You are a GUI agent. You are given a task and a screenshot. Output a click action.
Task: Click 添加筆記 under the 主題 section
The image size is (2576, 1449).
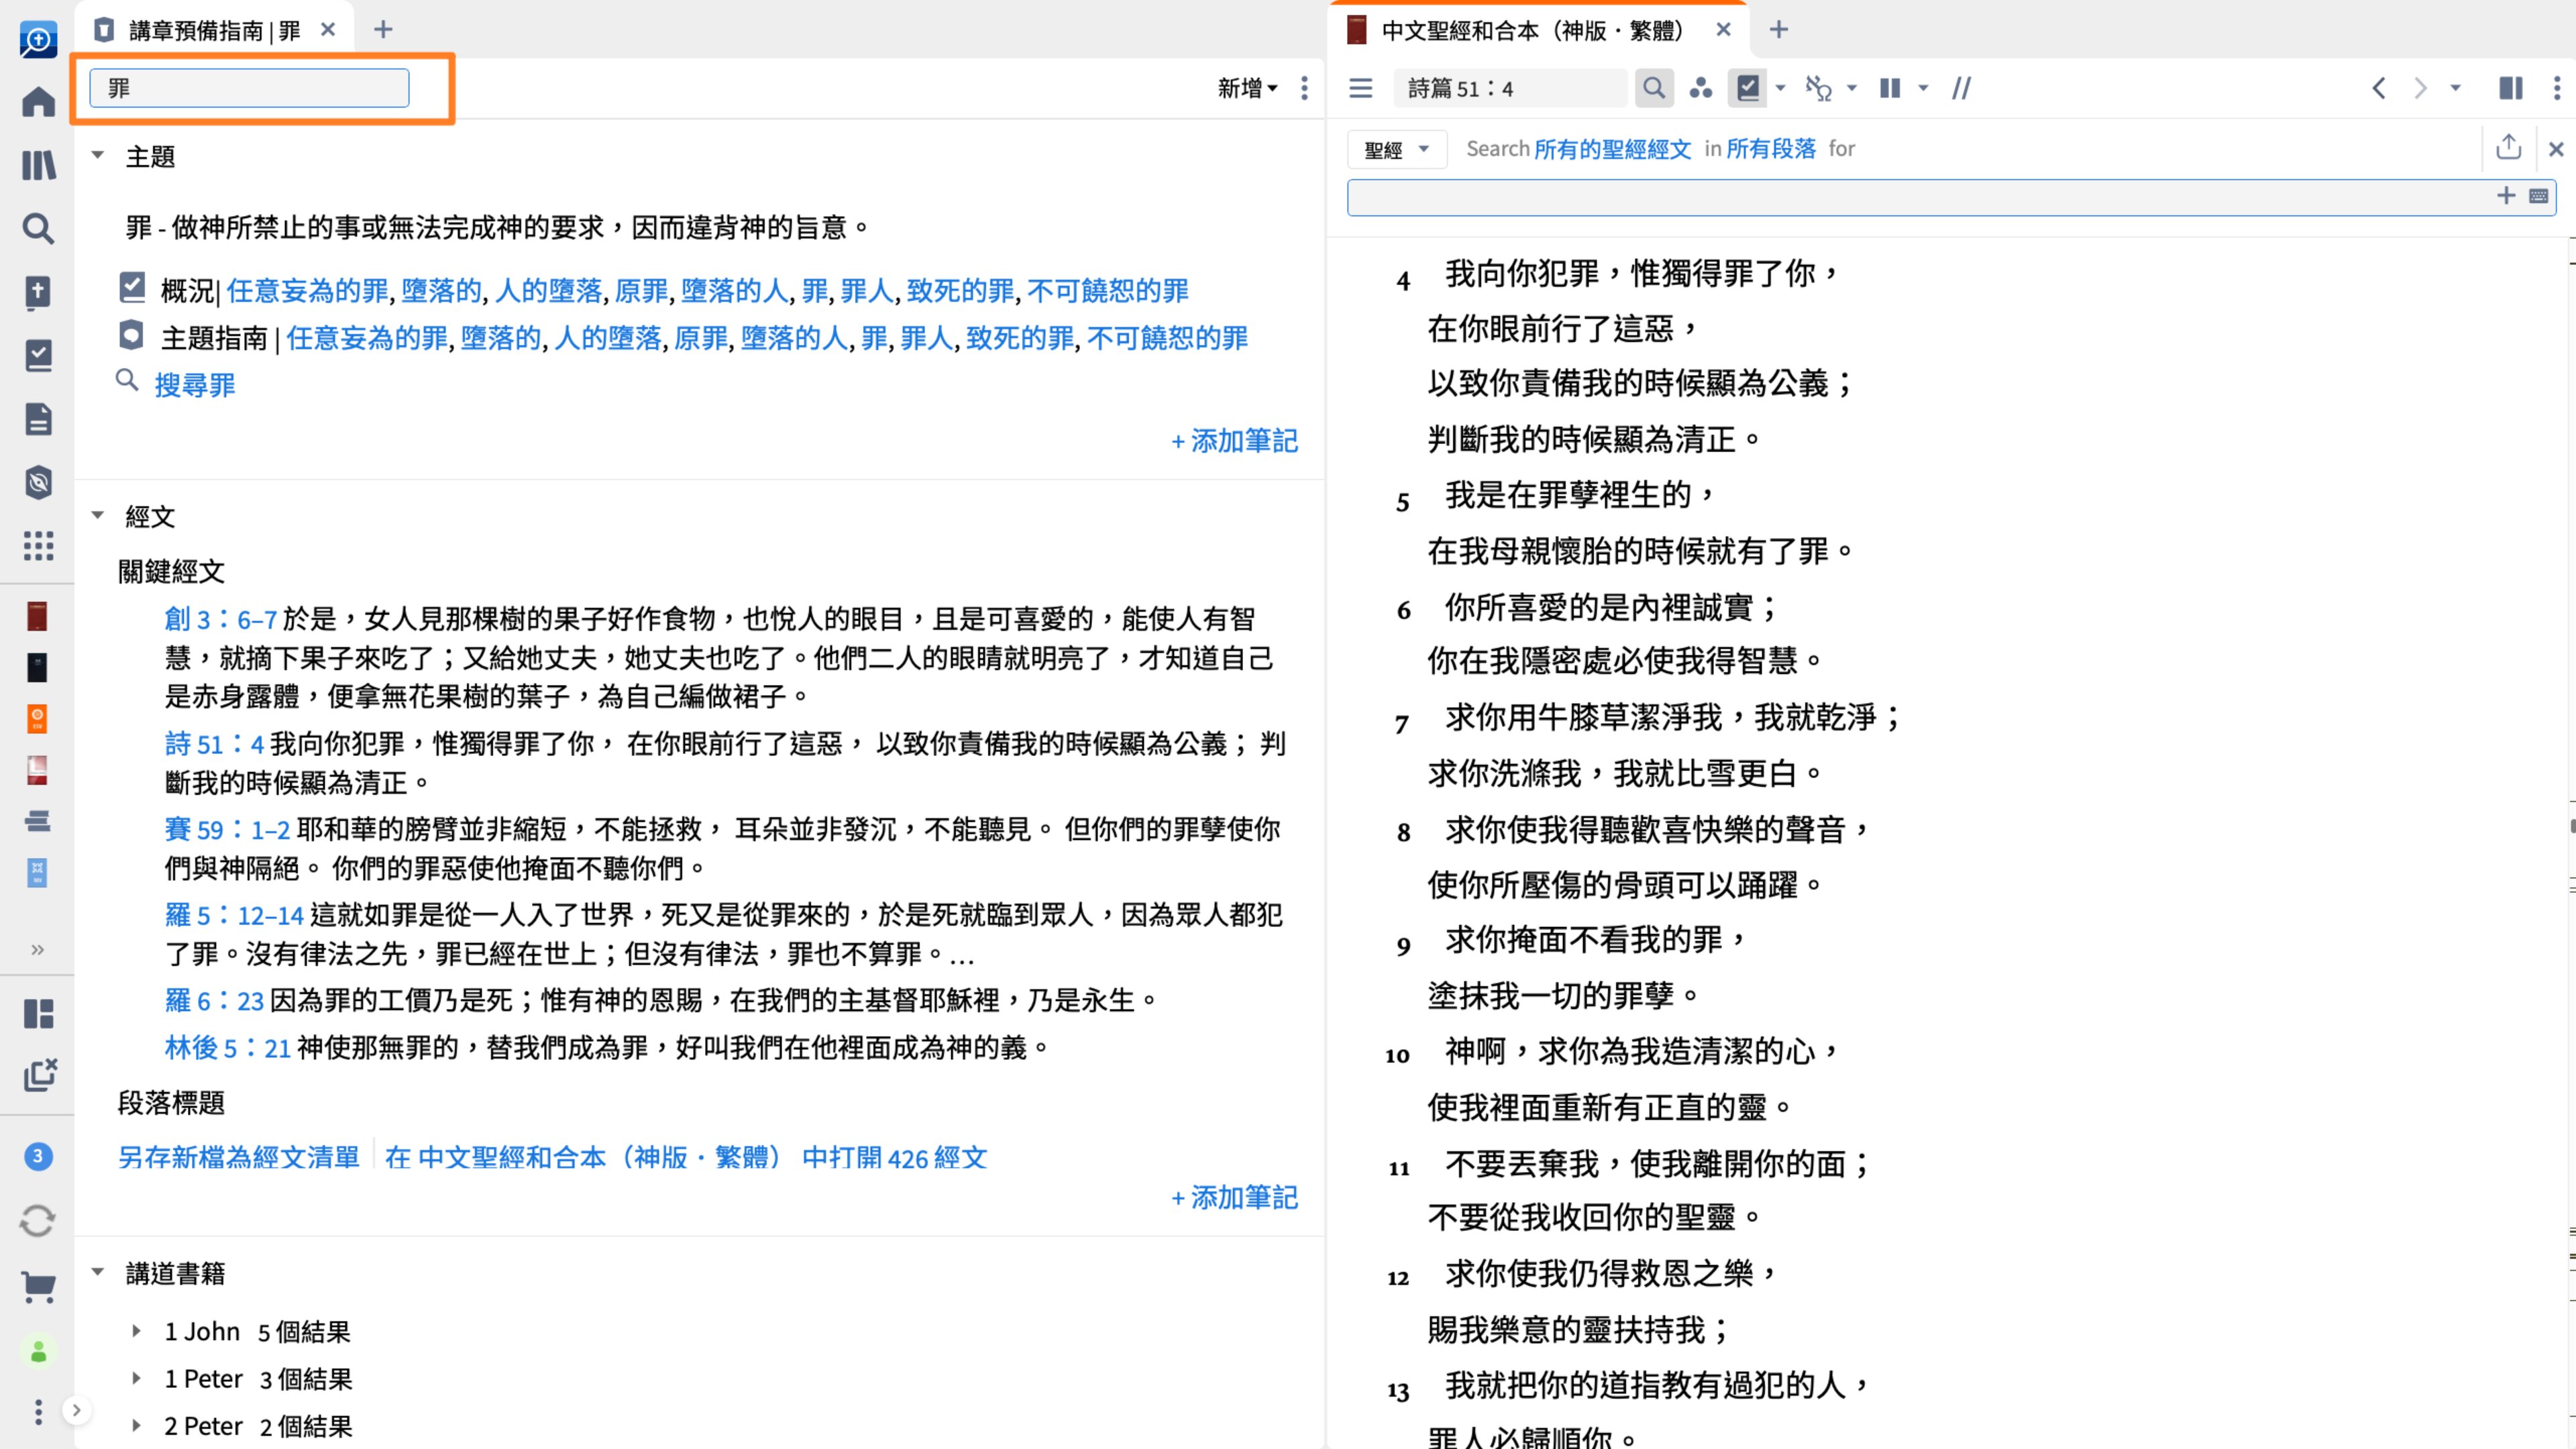point(1234,440)
